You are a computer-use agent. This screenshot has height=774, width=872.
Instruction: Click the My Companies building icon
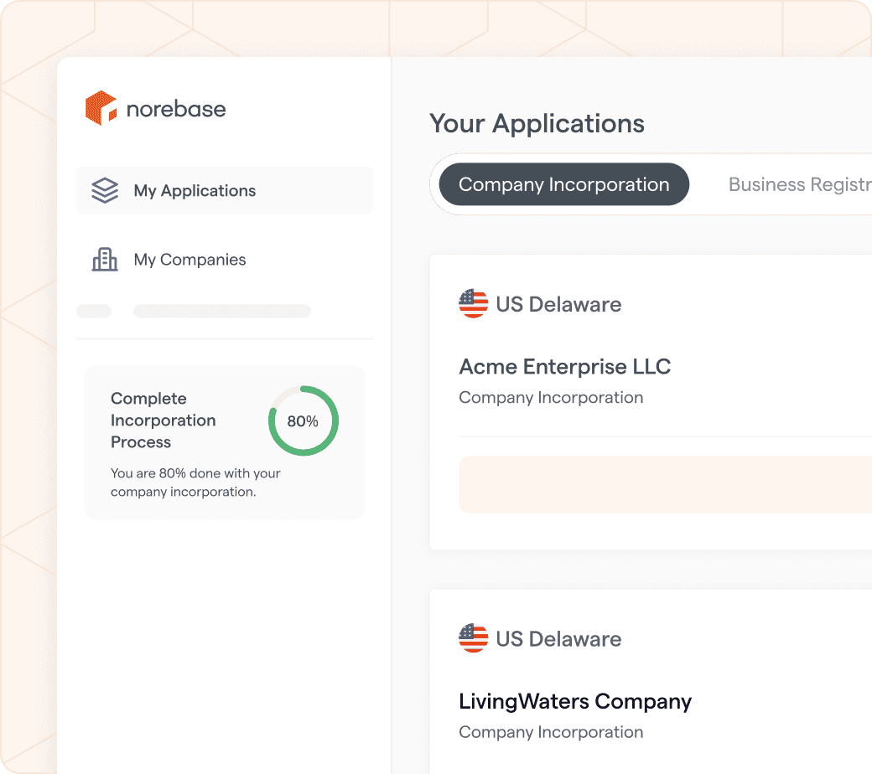(x=105, y=260)
